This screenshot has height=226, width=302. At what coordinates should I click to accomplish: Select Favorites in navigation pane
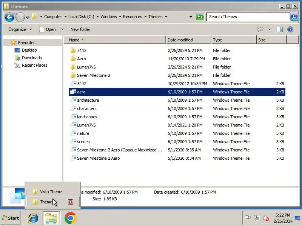tap(26, 43)
